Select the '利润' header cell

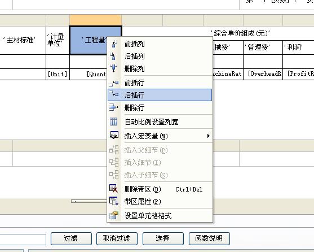coord(298,47)
